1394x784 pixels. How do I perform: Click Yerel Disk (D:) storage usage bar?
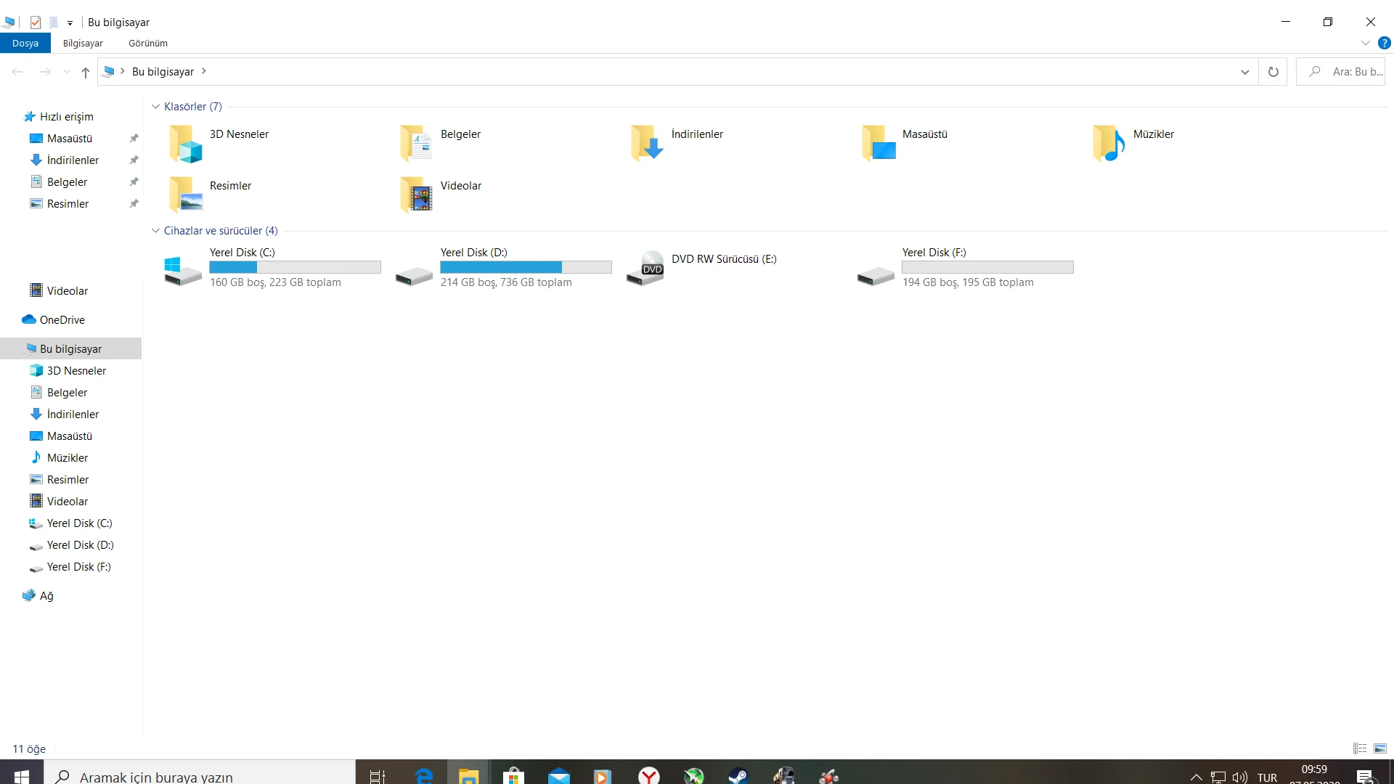pos(526,267)
